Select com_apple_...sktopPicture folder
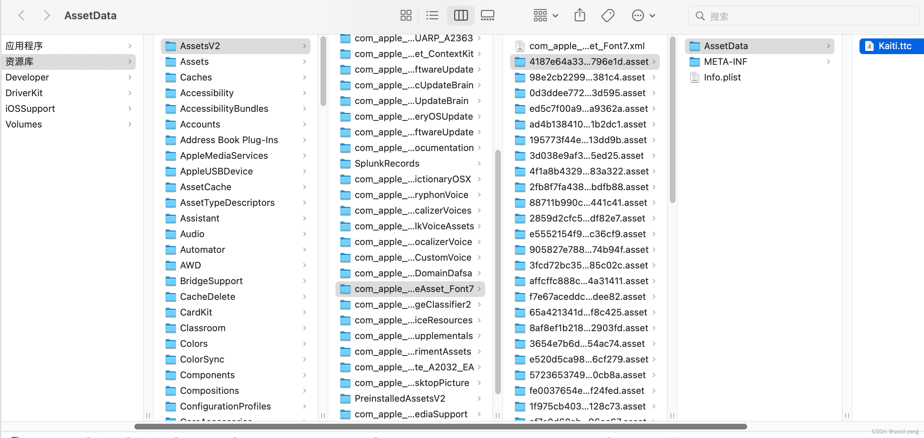 (x=410, y=382)
